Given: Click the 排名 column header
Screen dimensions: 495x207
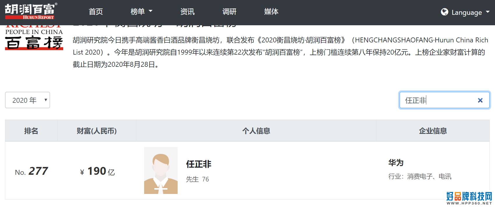Looking at the screenshot, I should click(31, 131).
